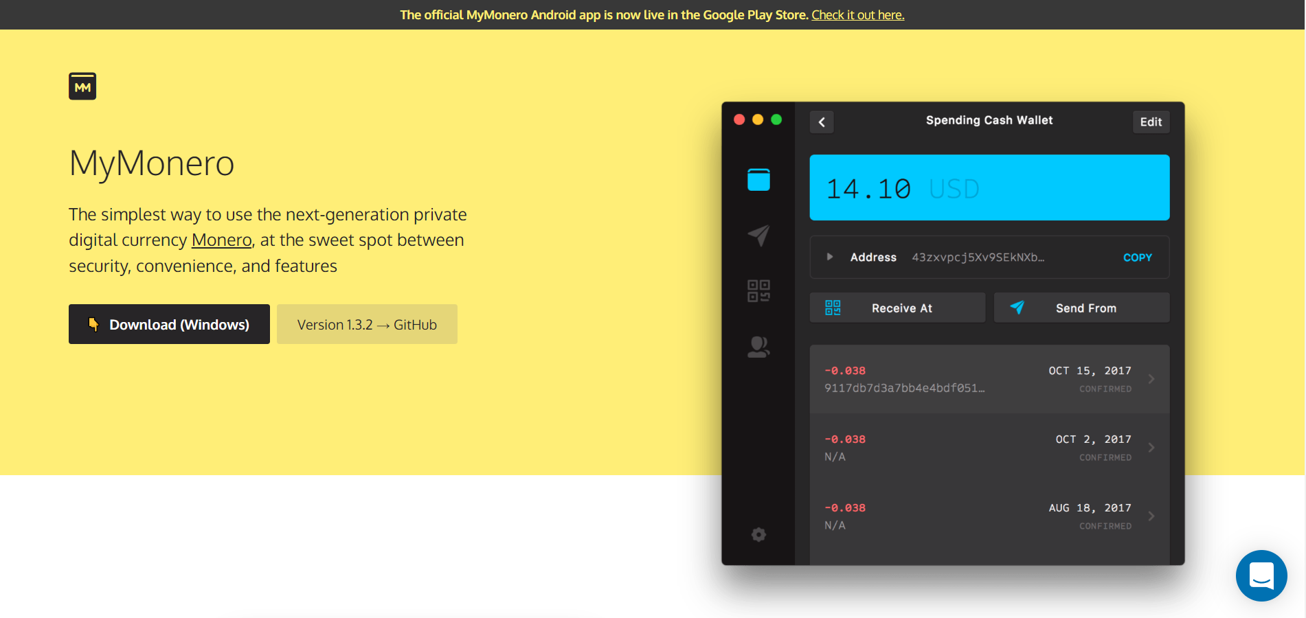The width and height of the screenshot is (1306, 618).
Task: Open the settings gear in wallet sidebar
Action: coord(758,534)
